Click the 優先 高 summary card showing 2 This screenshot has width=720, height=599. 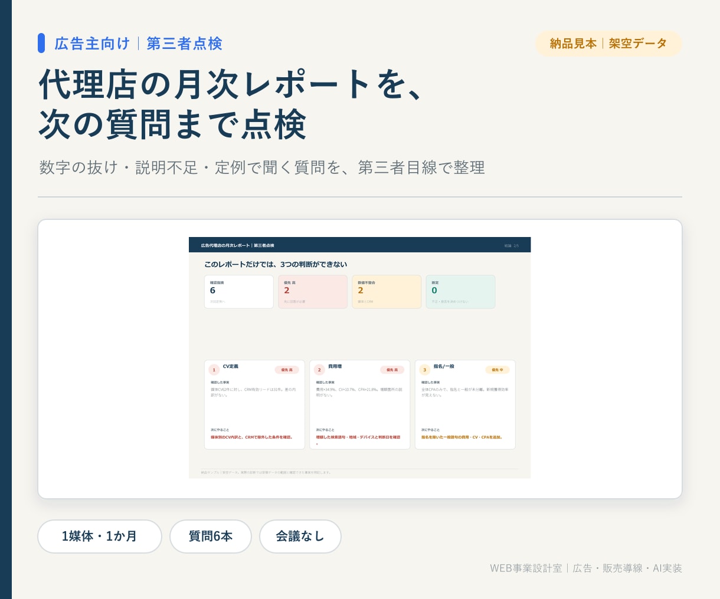(313, 292)
